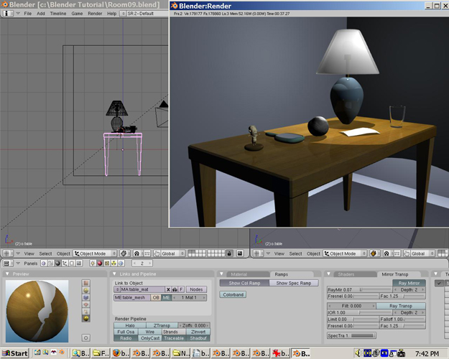Open the Render menu
Image resolution: width=449 pixels, height=359 pixels.
coord(95,14)
